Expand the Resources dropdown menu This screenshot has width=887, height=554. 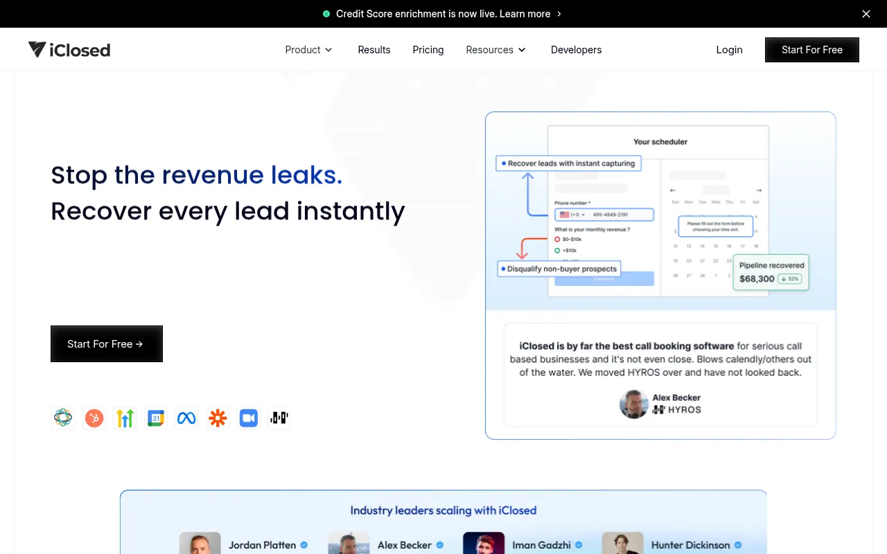click(x=496, y=50)
